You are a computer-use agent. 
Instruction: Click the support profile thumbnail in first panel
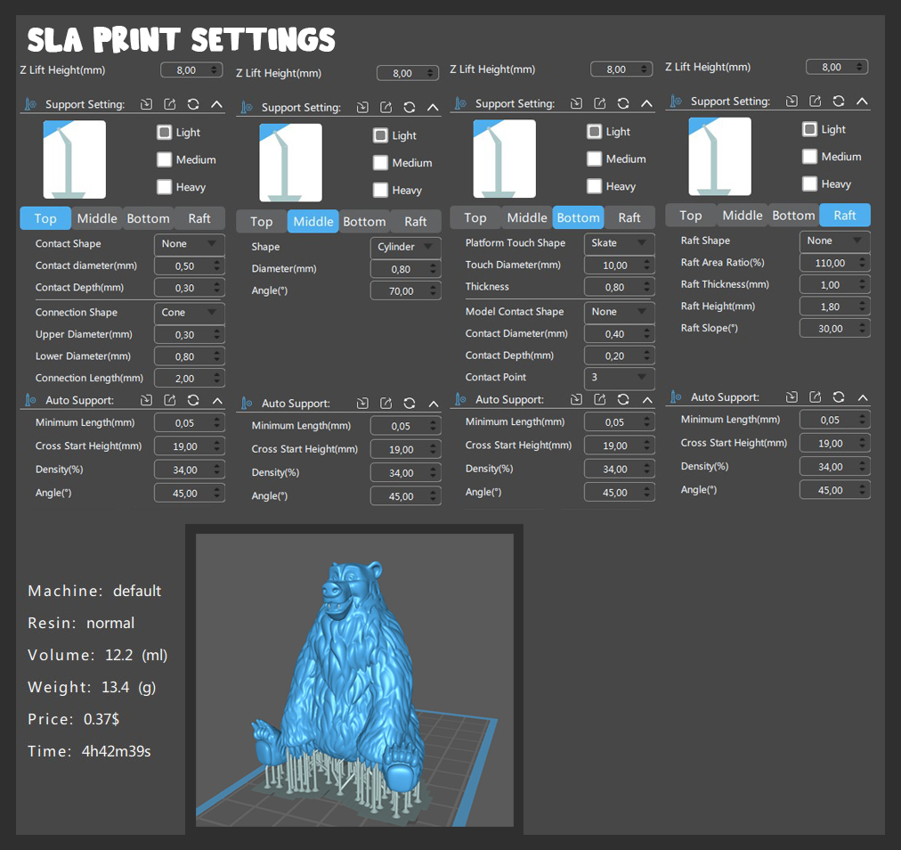coord(74,159)
